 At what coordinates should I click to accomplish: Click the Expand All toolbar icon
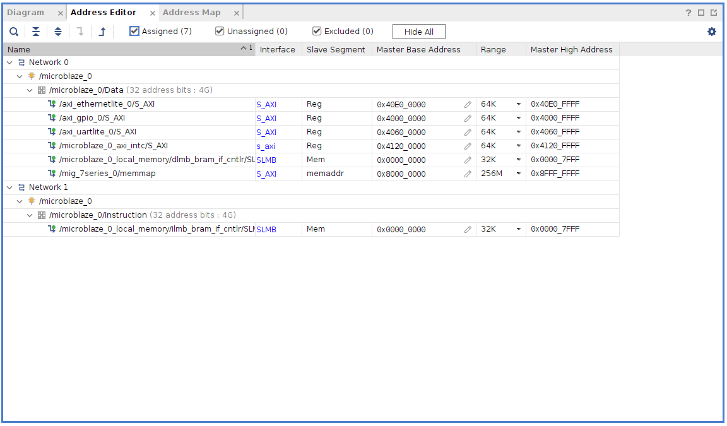pos(58,32)
